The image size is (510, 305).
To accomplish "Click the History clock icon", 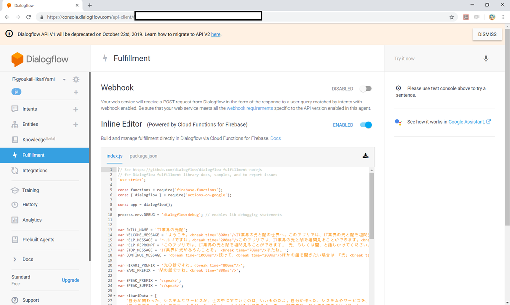I will (15, 204).
